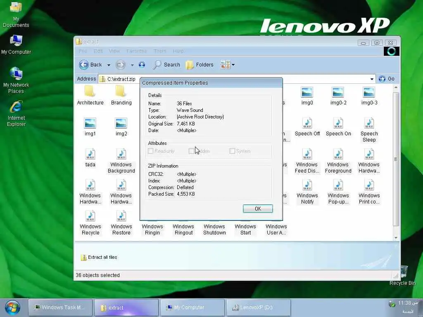The height and width of the screenshot is (317, 423).
Task: Open Search in the explorer toolbar
Action: coord(166,65)
